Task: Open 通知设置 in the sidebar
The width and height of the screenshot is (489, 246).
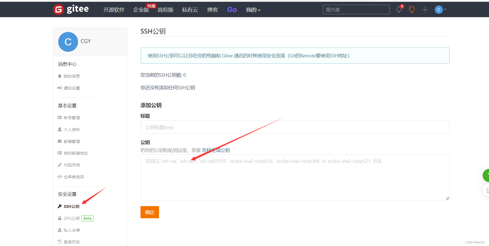Action: pos(72,88)
